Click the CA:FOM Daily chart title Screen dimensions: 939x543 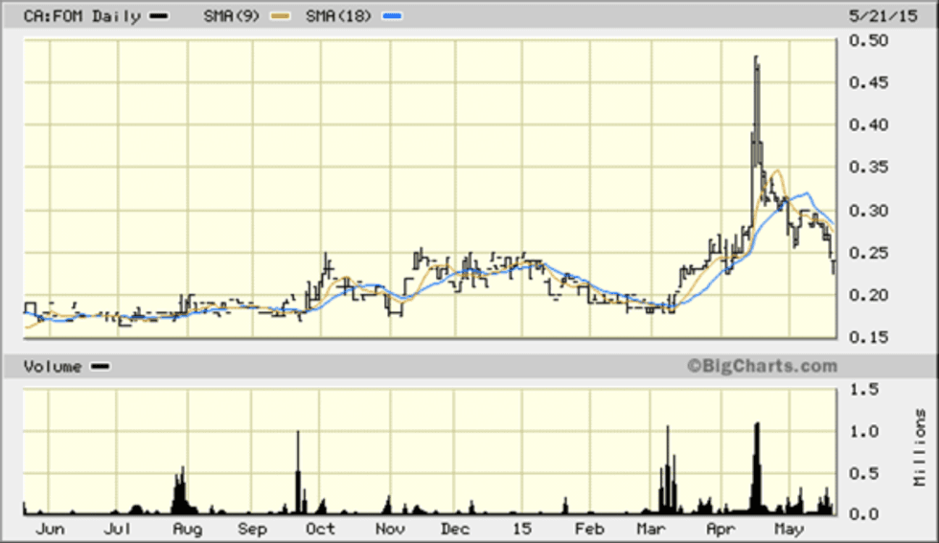coord(81,16)
